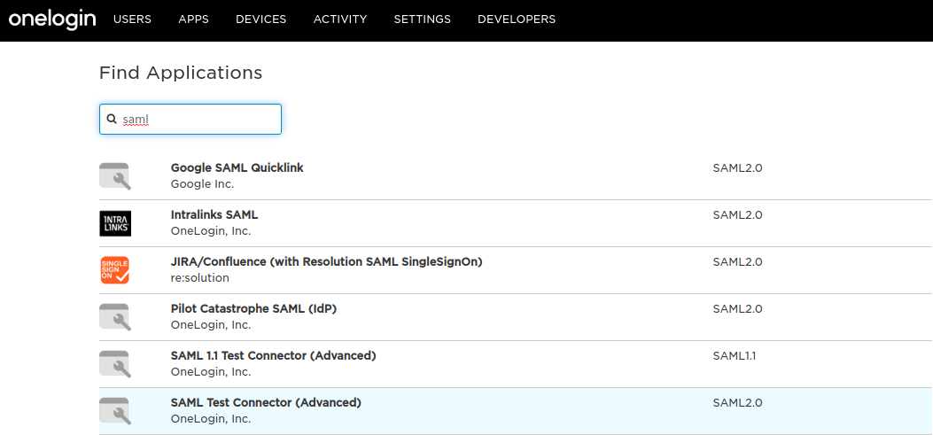The height and width of the screenshot is (435, 933).
Task: Open the Activity menu
Action: click(x=340, y=19)
